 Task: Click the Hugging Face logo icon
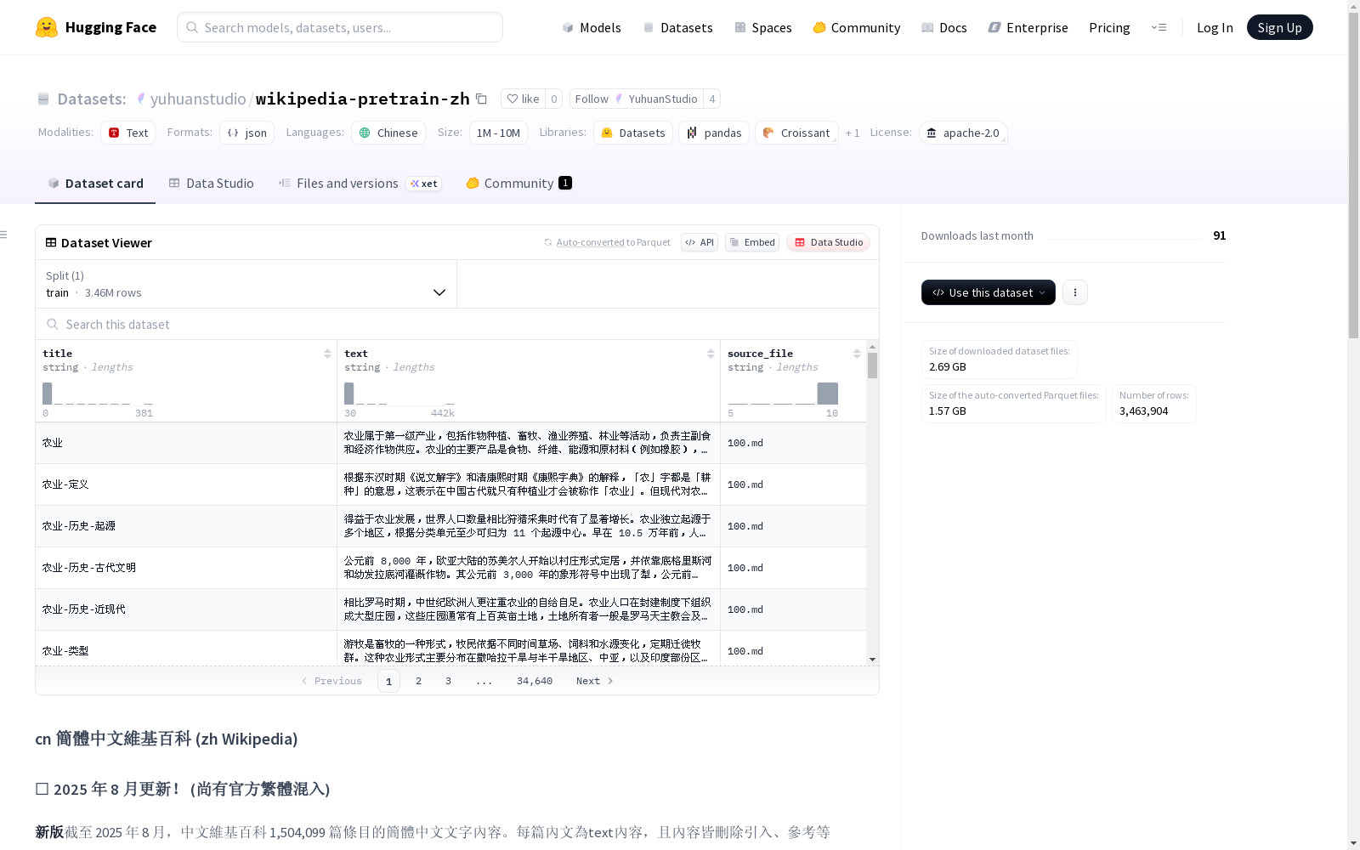coord(47,27)
